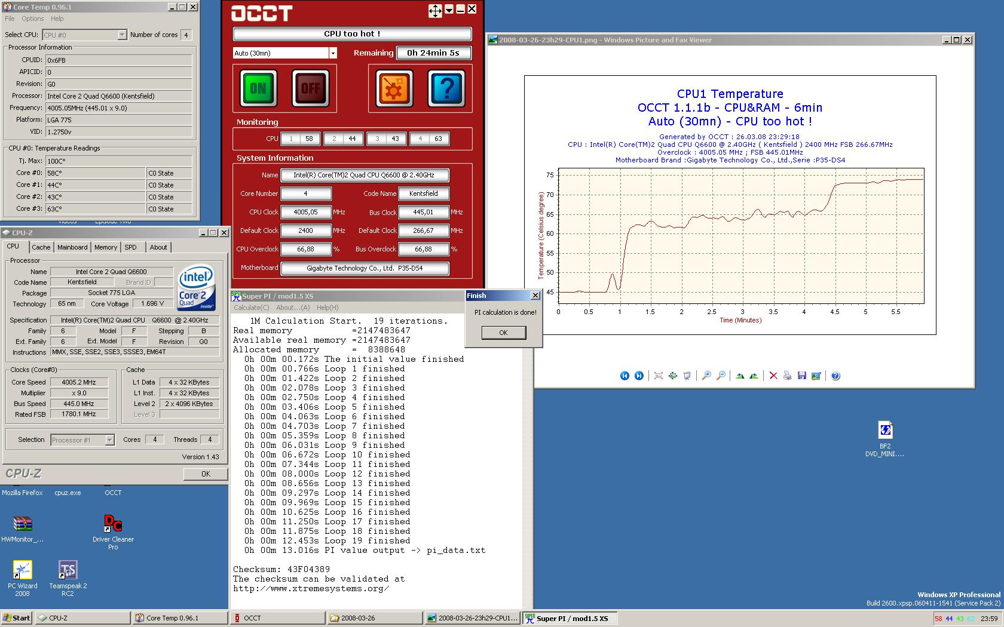This screenshot has height=627, width=1004.
Task: Click CPU-Z OK button
Action: [206, 474]
